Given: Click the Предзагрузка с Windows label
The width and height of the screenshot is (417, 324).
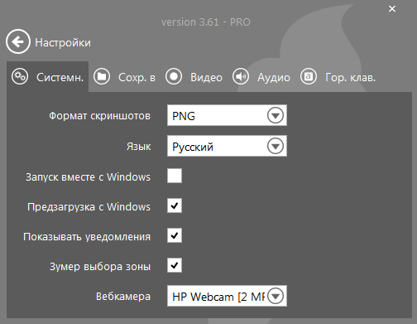Looking at the screenshot, I should click(x=89, y=207).
